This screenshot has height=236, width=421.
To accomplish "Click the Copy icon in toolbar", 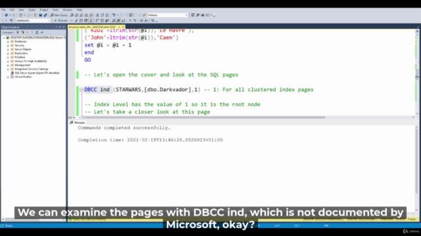I will (x=103, y=15).
